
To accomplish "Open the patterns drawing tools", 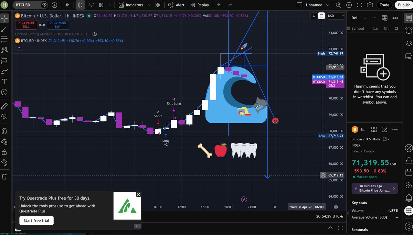I will (4, 50).
